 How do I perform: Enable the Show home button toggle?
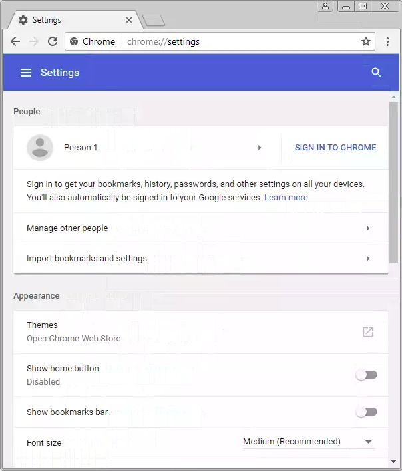coord(367,375)
